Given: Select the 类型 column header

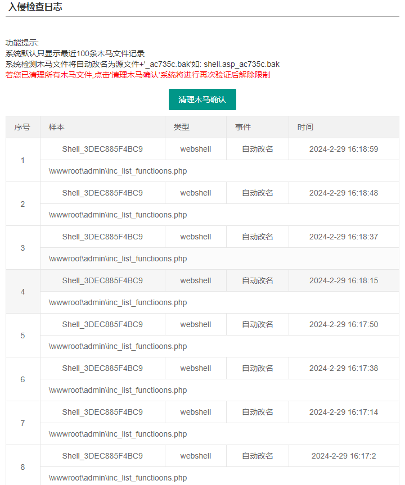Looking at the screenshot, I should coord(181,128).
